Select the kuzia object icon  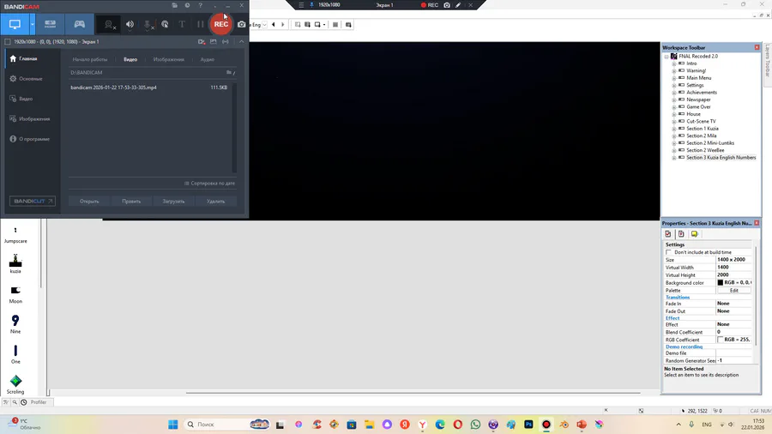(x=15, y=261)
